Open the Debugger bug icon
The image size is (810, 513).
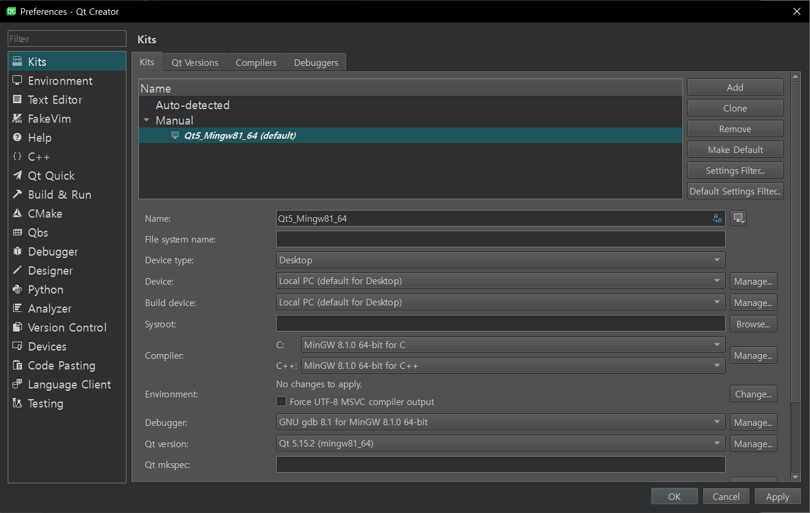(17, 251)
